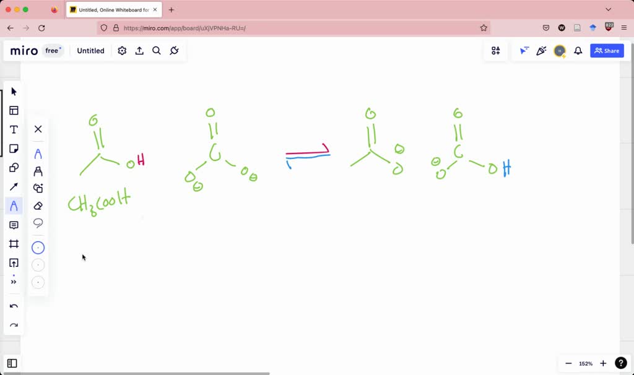Choose the Highlighter drawing tool
This screenshot has width=634, height=375.
(38, 171)
